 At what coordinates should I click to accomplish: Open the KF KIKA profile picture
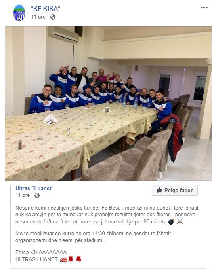[x=19, y=13]
